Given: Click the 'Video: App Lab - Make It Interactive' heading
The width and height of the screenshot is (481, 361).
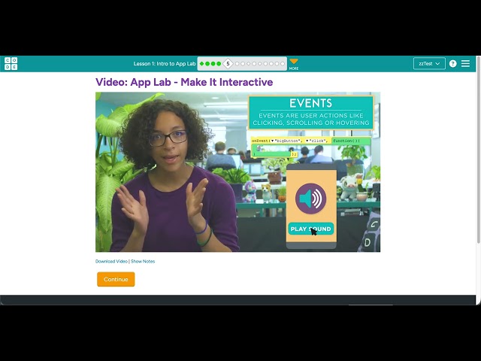Looking at the screenshot, I should (184, 82).
